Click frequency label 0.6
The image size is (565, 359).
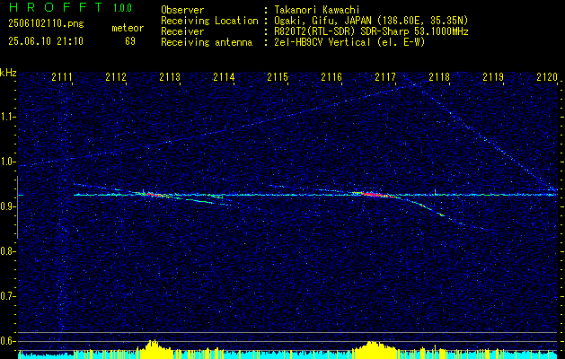7,341
